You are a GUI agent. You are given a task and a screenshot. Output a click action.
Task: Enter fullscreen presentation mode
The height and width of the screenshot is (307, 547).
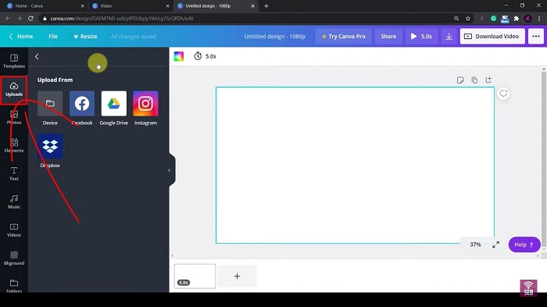point(495,245)
